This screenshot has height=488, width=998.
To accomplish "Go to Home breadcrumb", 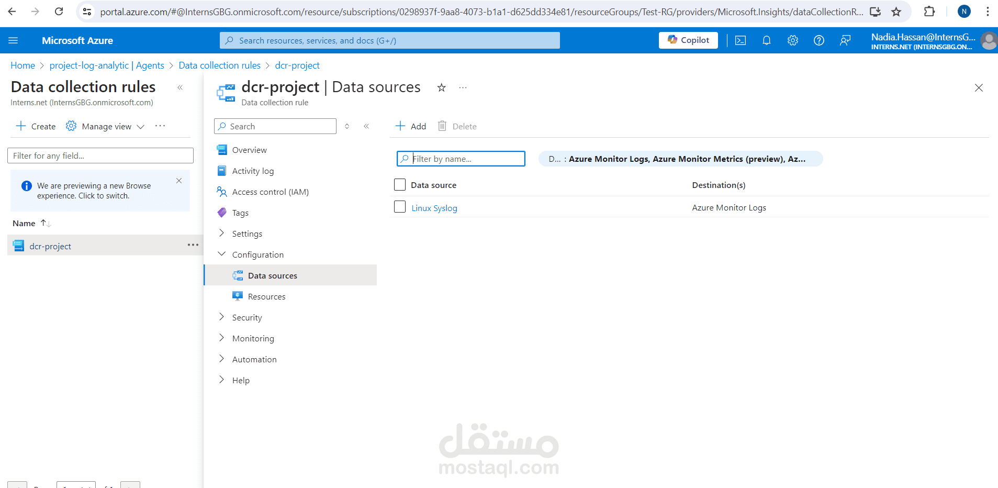I will point(23,65).
